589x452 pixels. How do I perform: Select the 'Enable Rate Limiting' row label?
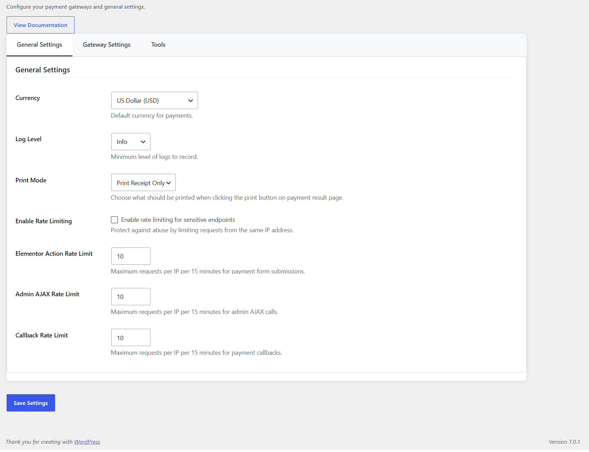(44, 221)
